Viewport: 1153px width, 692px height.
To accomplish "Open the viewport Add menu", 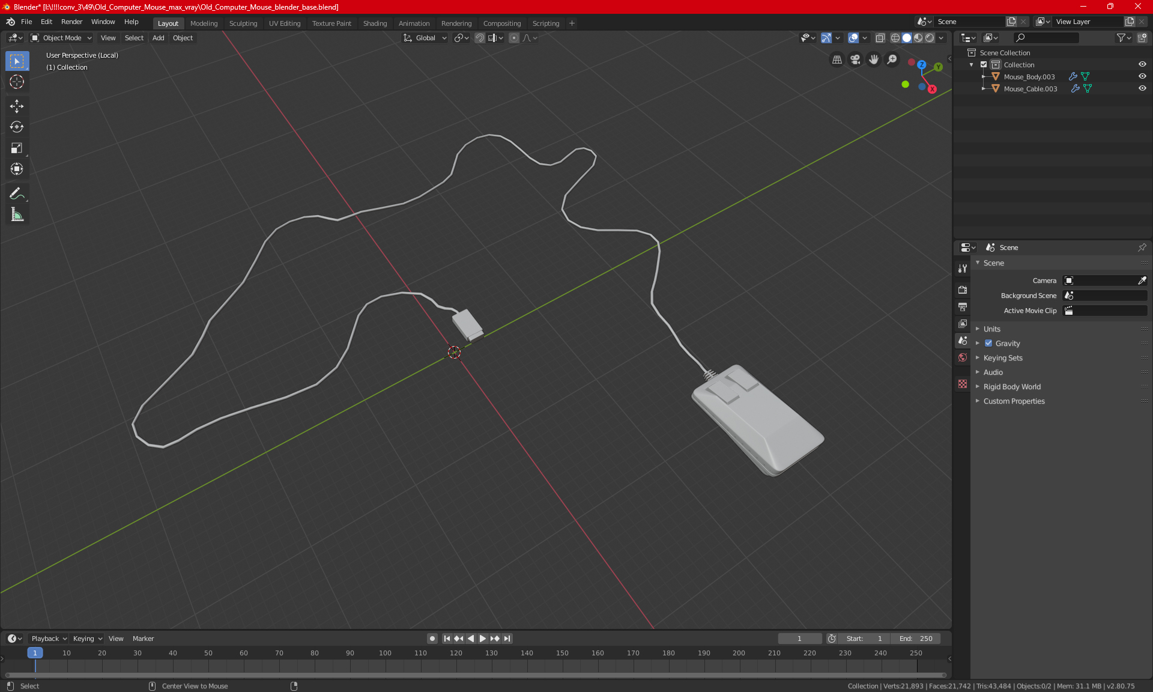I will (x=158, y=38).
